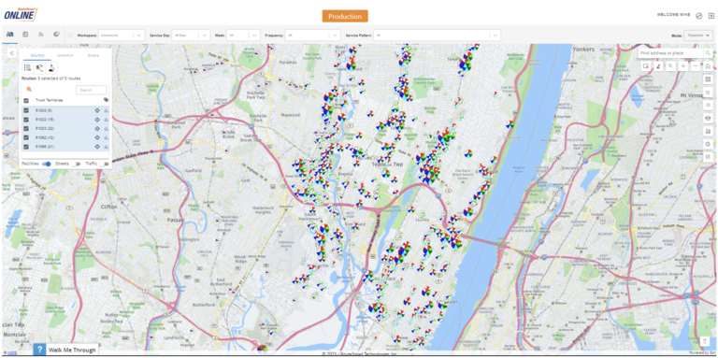The width and height of the screenshot is (718, 358).
Task: Click the Walk Me Through button
Action: click(65, 350)
